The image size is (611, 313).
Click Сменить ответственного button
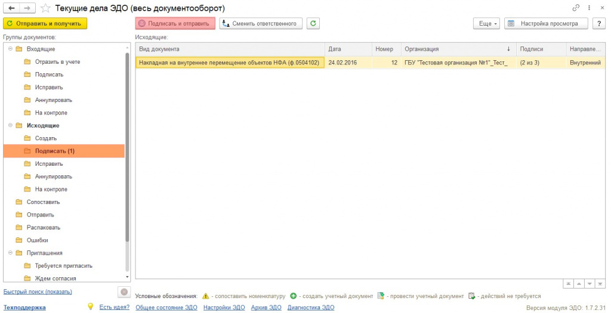tap(261, 23)
